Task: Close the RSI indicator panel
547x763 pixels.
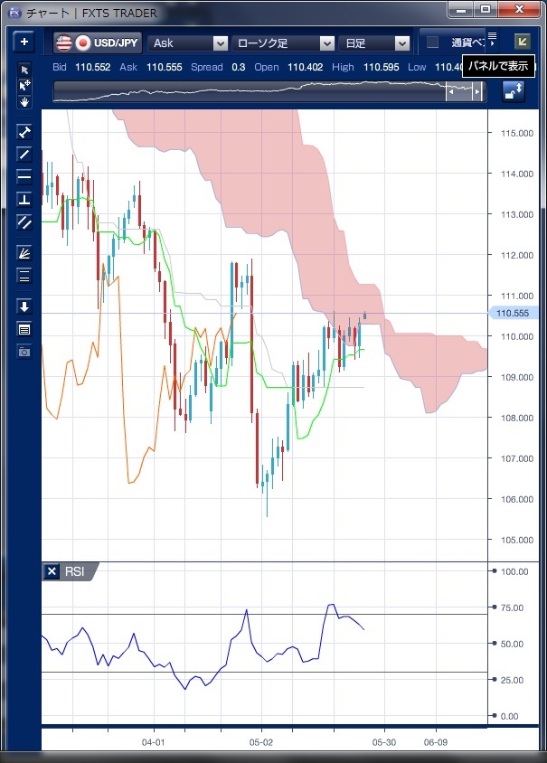Action: click(52, 571)
